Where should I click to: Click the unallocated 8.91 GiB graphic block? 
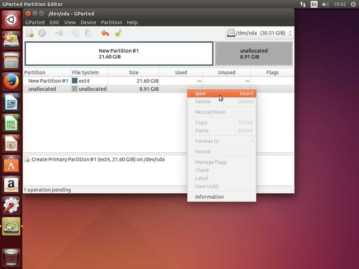click(x=253, y=54)
